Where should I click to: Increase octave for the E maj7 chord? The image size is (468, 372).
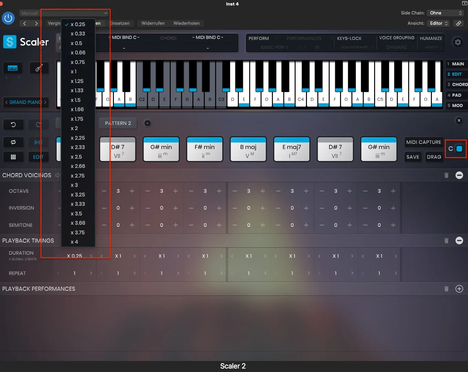click(306, 191)
